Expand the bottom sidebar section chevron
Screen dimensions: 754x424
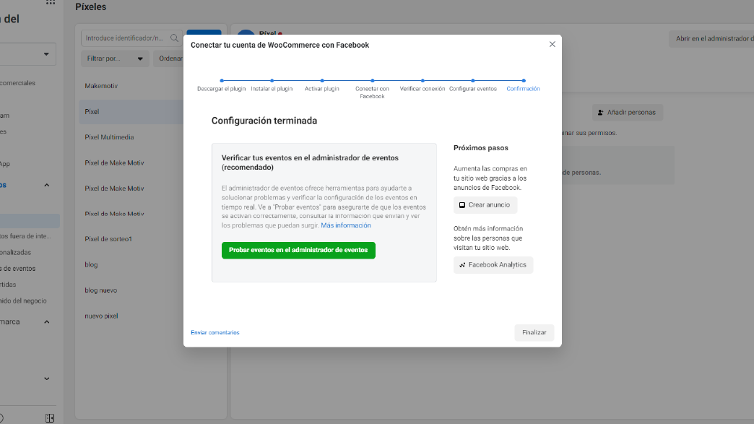(47, 378)
